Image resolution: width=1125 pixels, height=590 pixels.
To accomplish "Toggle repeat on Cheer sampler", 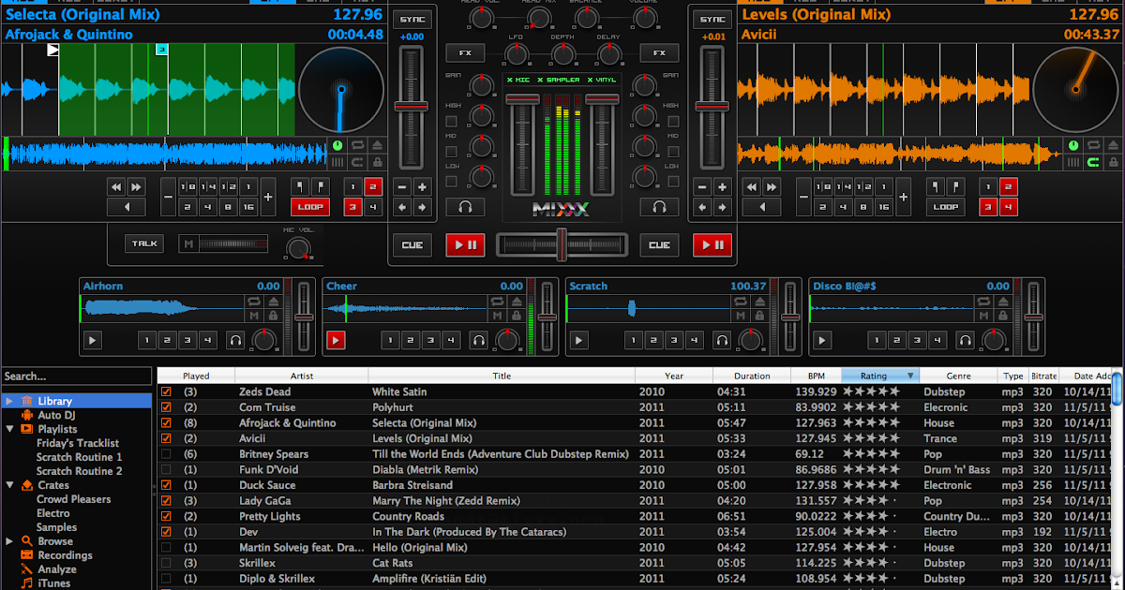I will pos(498,302).
